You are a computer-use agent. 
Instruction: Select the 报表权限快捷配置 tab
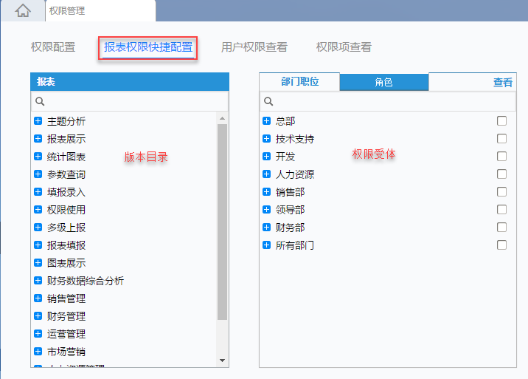(148, 47)
